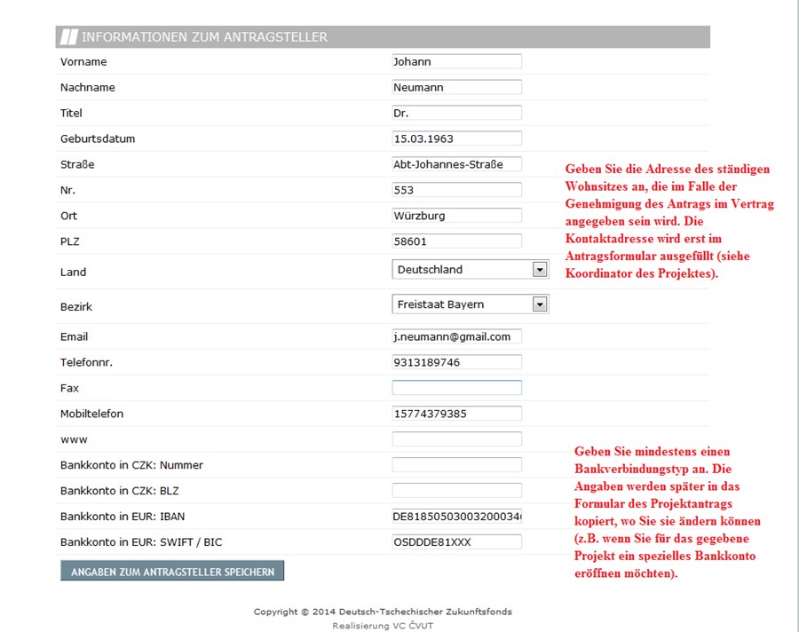
Task: Open the Land dropdown showing Deutschland
Action: (x=470, y=270)
